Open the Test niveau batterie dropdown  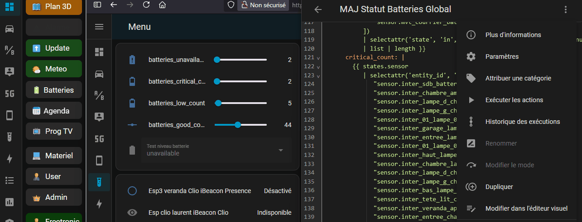pyautogui.click(x=280, y=150)
